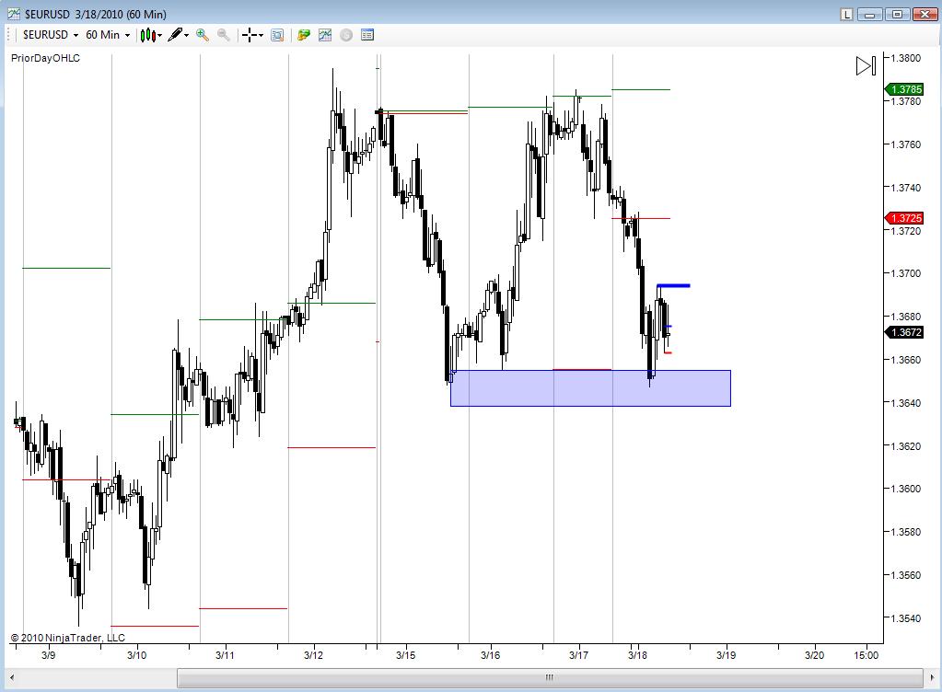Expand the crosshair cursor dropdown arrow
The height and width of the screenshot is (692, 942).
pos(261,35)
